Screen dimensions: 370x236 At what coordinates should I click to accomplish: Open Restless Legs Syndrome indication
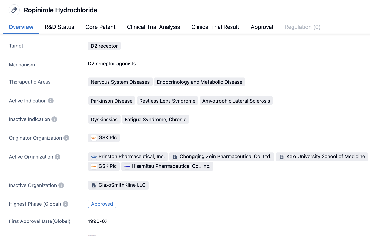[167, 101]
